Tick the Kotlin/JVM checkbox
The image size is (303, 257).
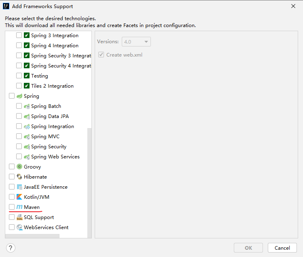tap(12, 197)
